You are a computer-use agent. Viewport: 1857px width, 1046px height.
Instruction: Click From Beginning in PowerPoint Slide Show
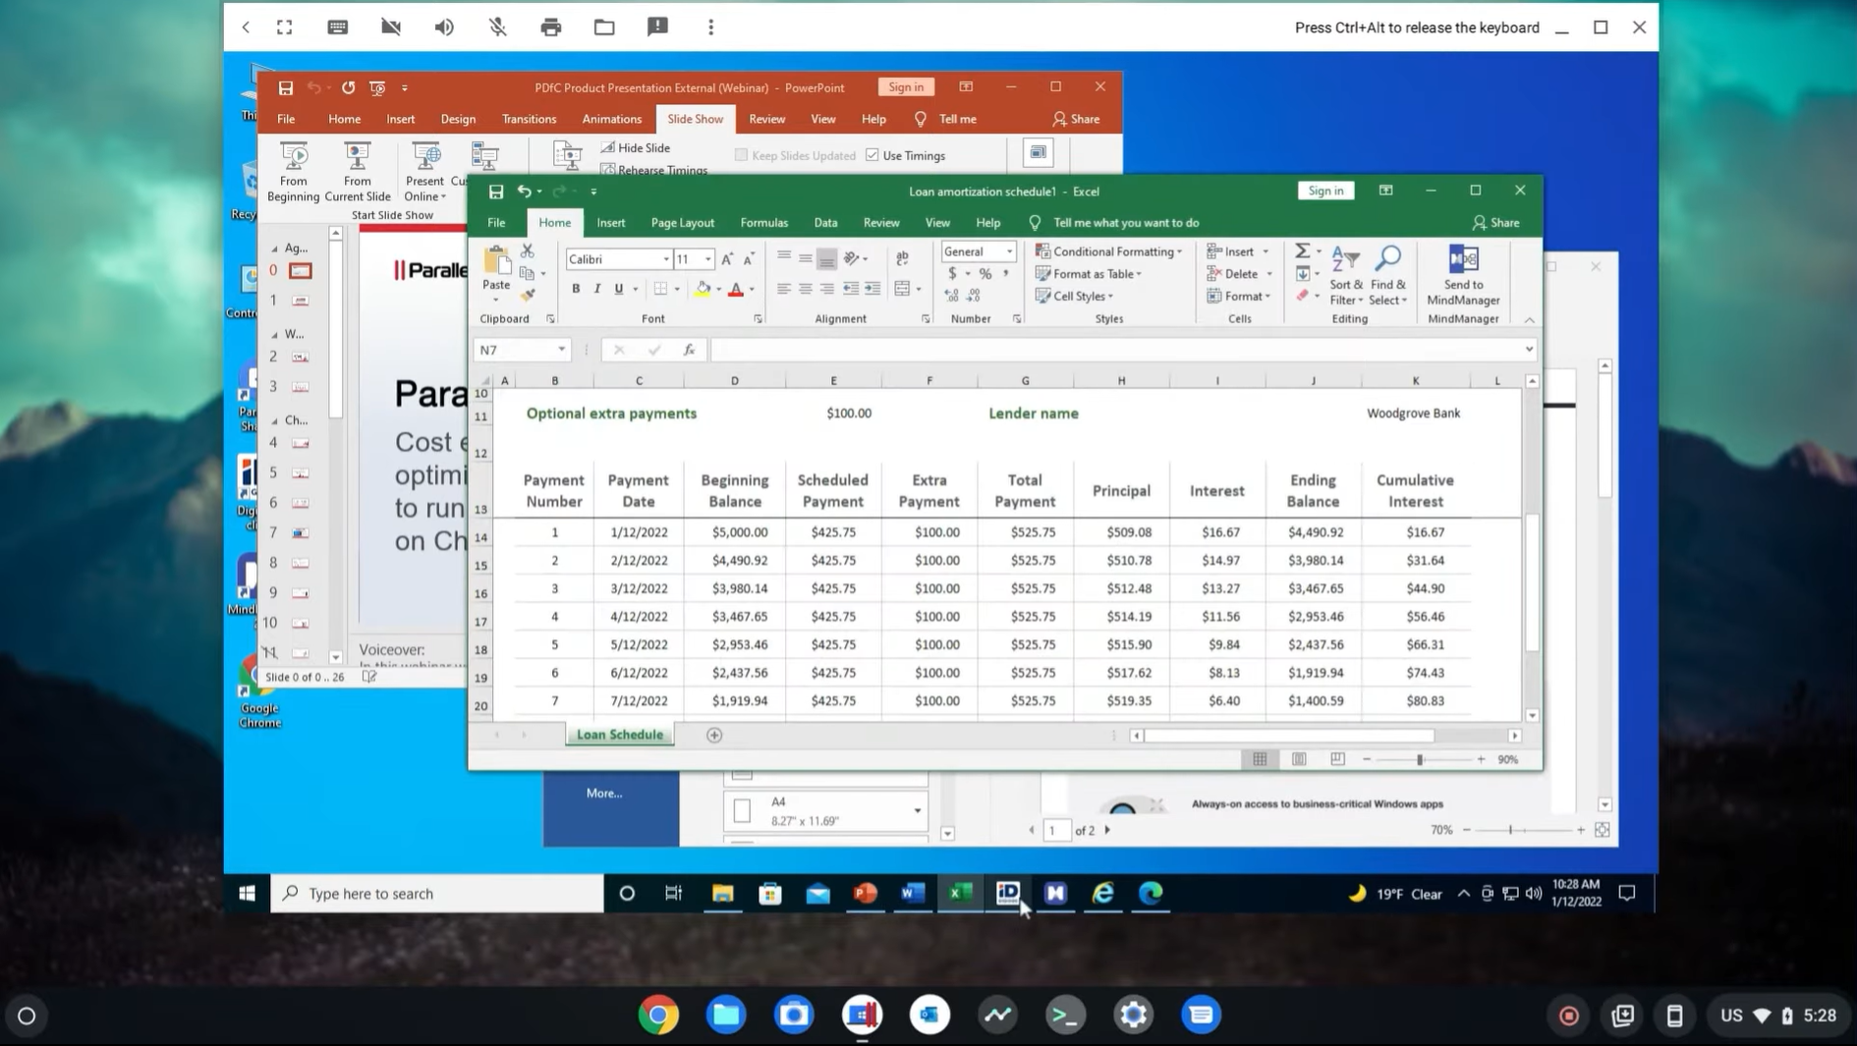pos(293,171)
